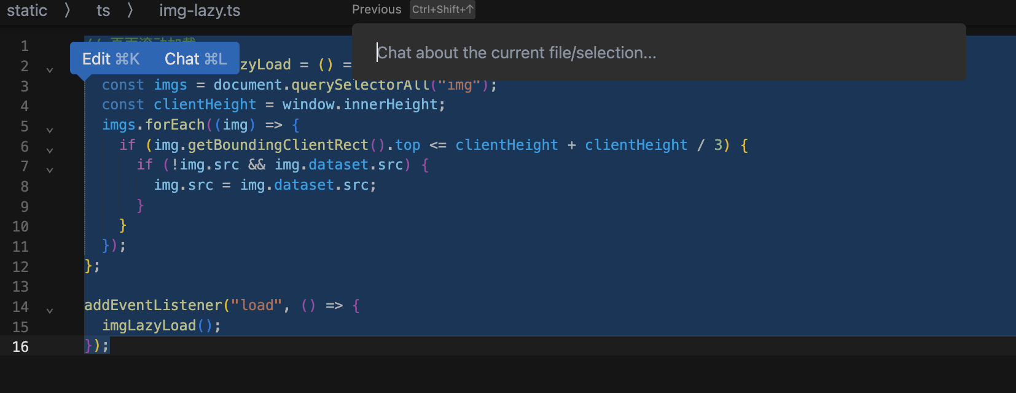
Task: Open Chat with the ⌘L button
Action: coord(195,59)
